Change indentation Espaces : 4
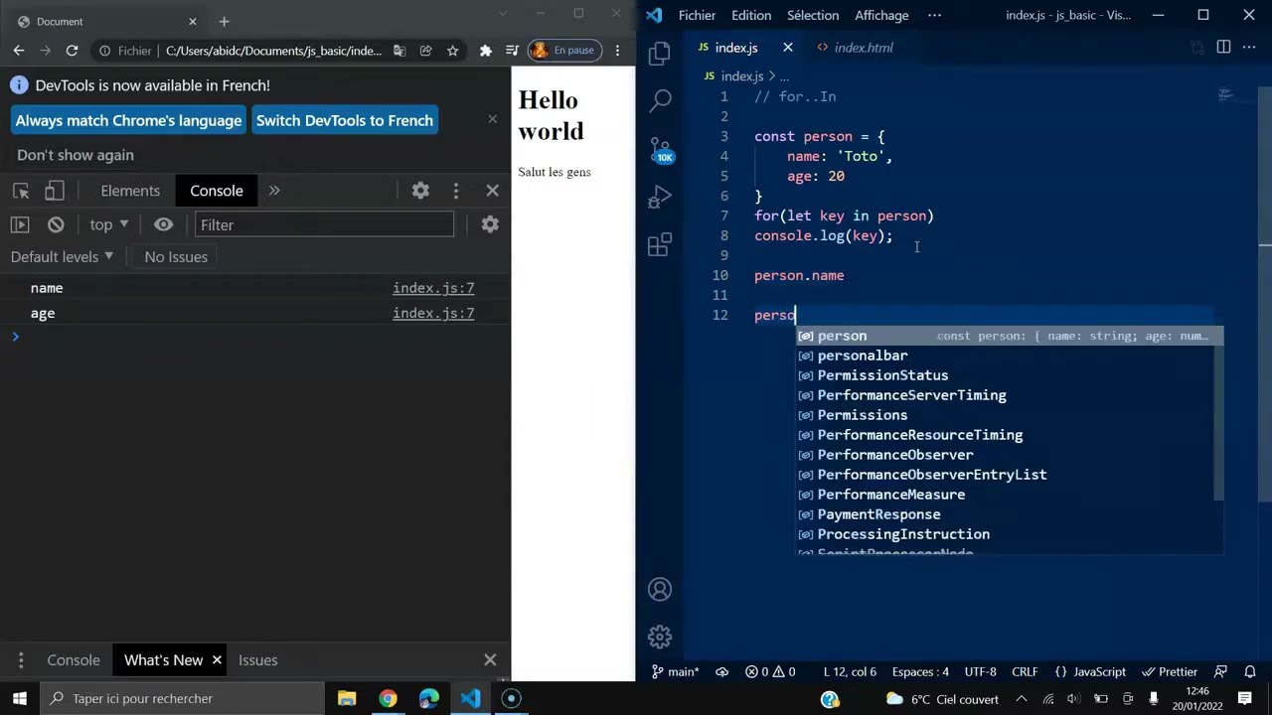The height and width of the screenshot is (715, 1272). [x=920, y=671]
